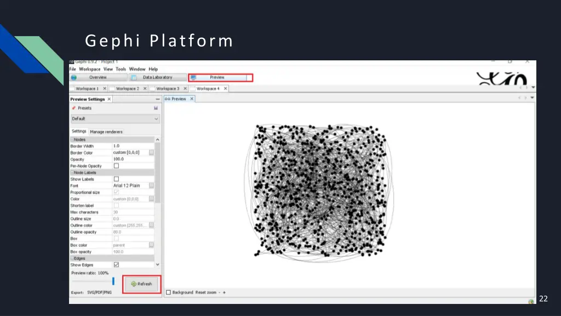
Task: Minimize the Preview Settings panel
Action: click(157, 99)
